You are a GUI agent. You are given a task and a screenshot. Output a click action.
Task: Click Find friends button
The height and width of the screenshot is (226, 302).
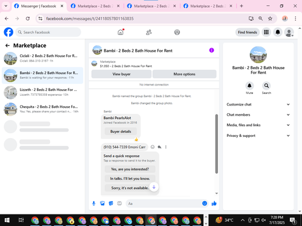(248, 32)
